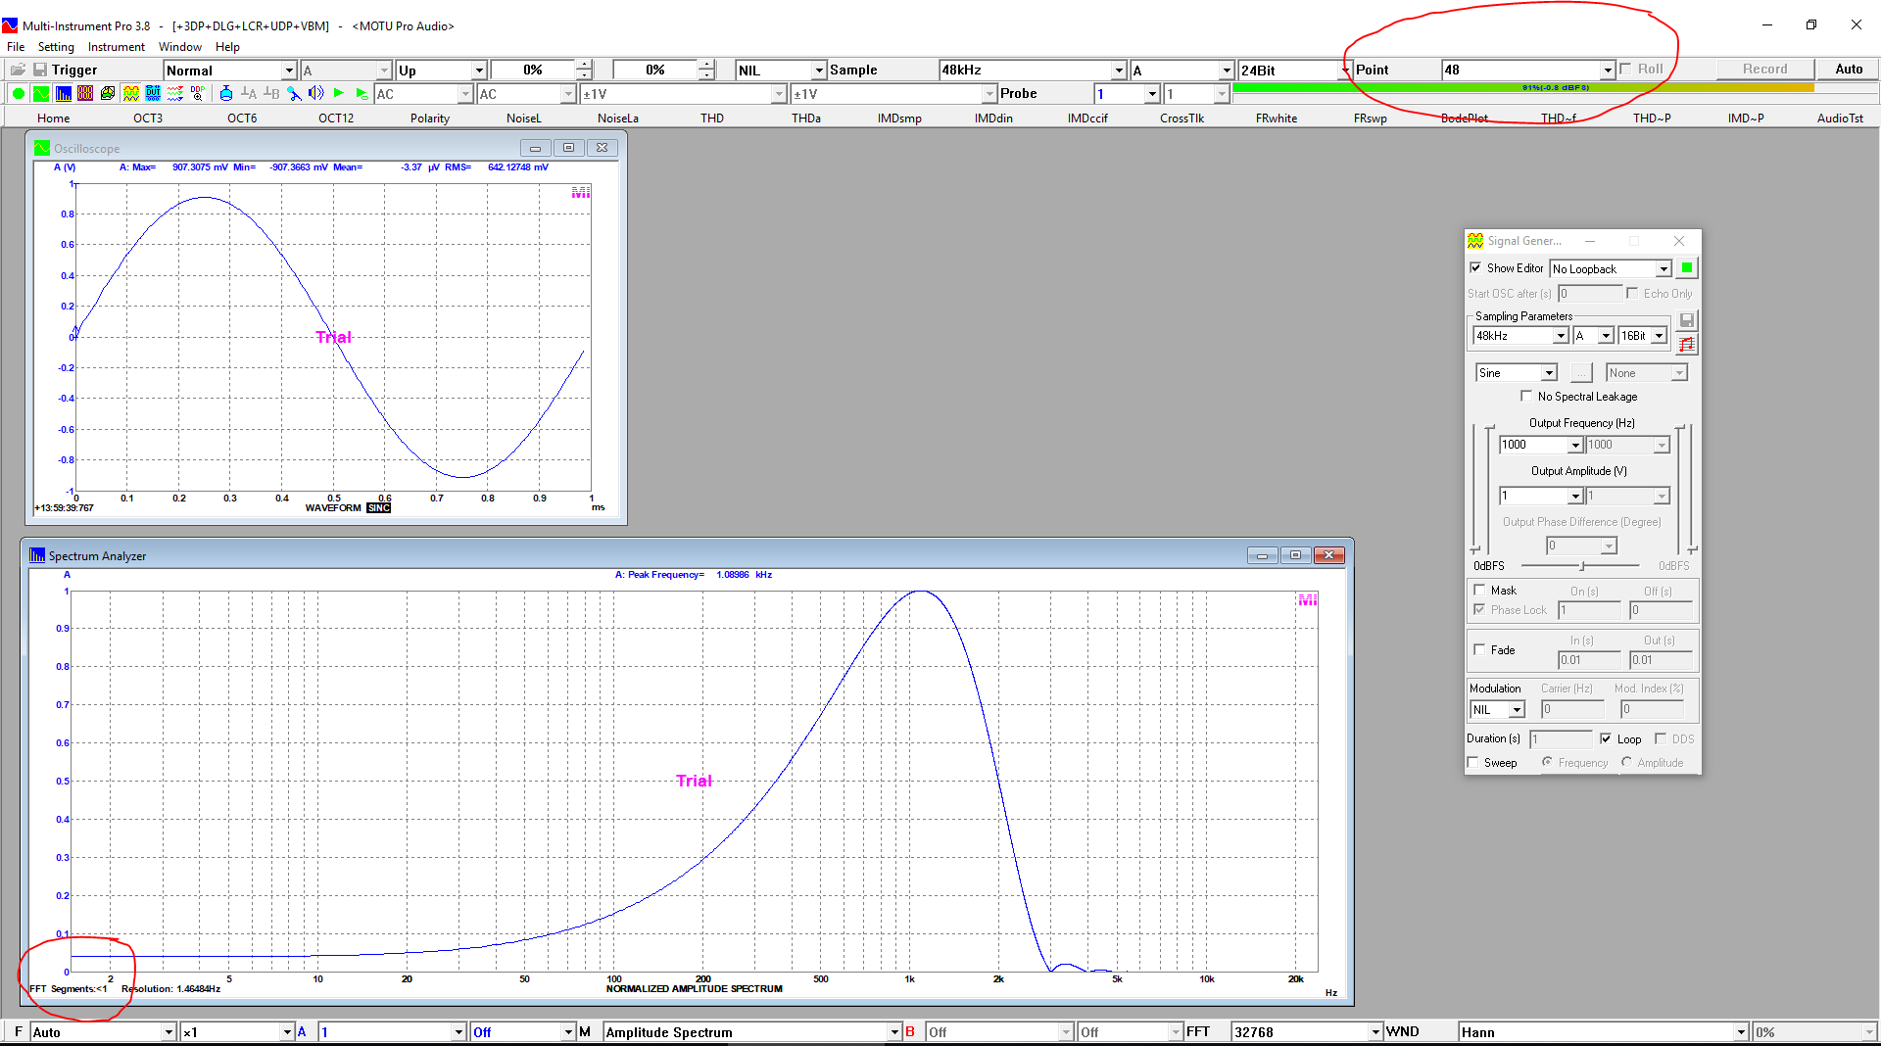This screenshot has height=1046, width=1881.
Task: Click the Record button
Action: pyautogui.click(x=1764, y=70)
